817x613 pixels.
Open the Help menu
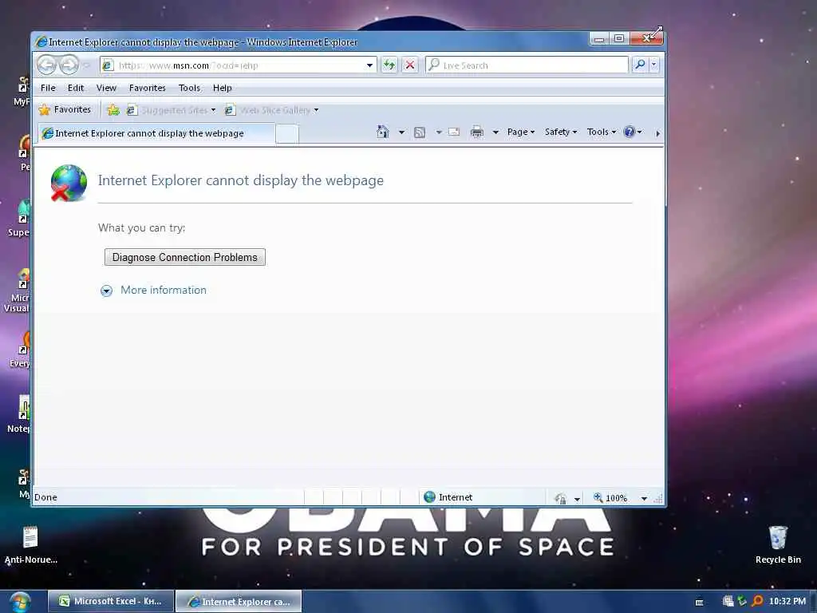point(222,88)
